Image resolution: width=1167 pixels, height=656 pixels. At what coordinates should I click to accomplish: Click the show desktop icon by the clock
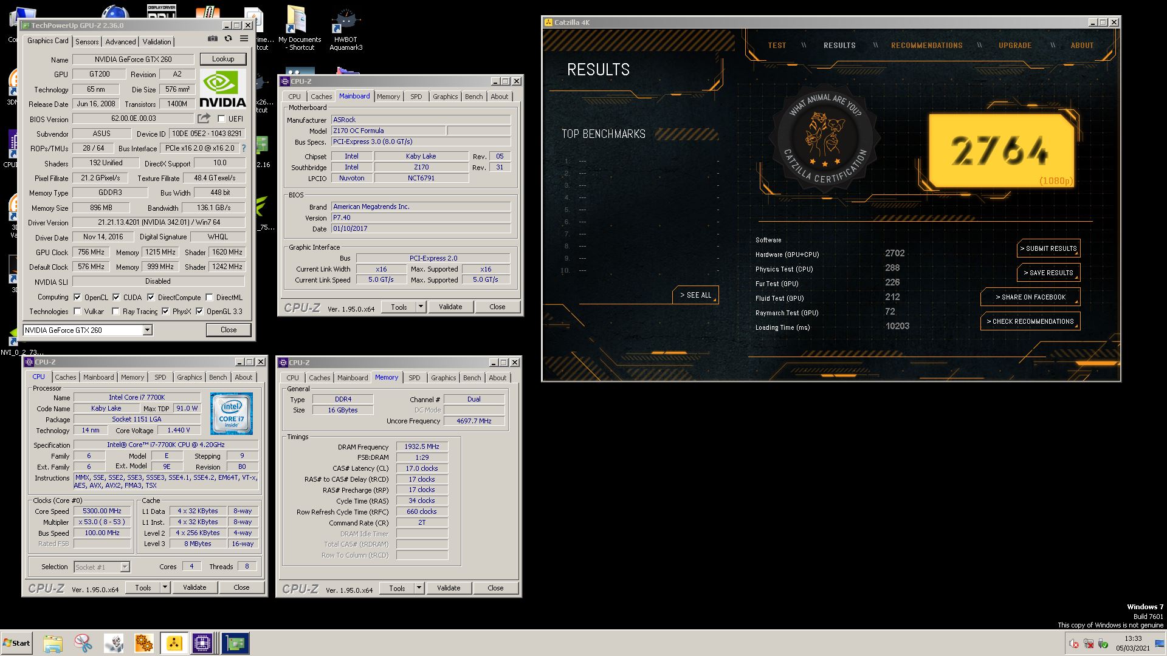pos(1158,644)
